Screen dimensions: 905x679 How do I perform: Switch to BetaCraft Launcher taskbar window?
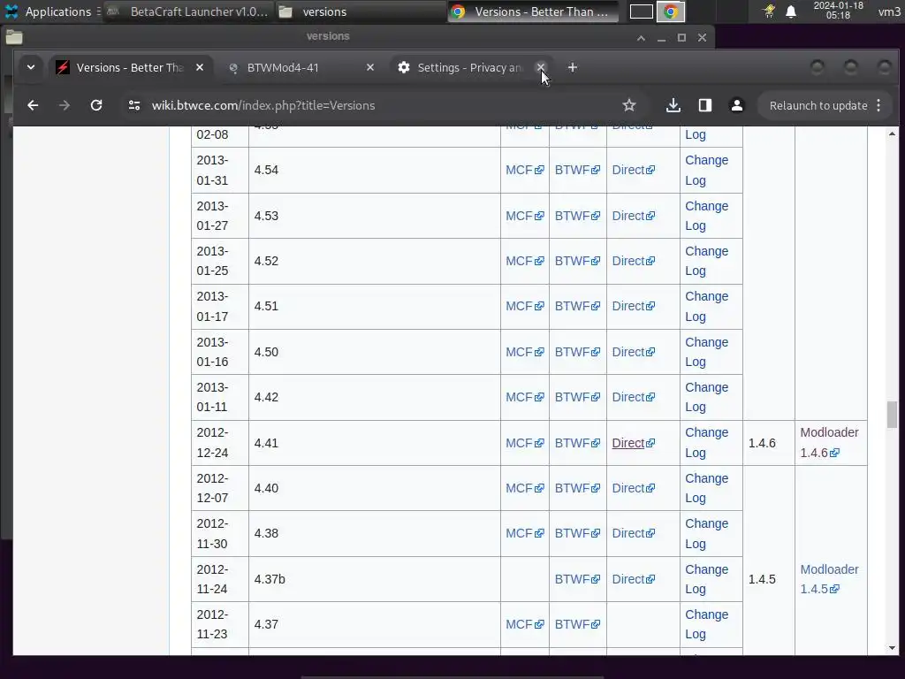(x=189, y=11)
